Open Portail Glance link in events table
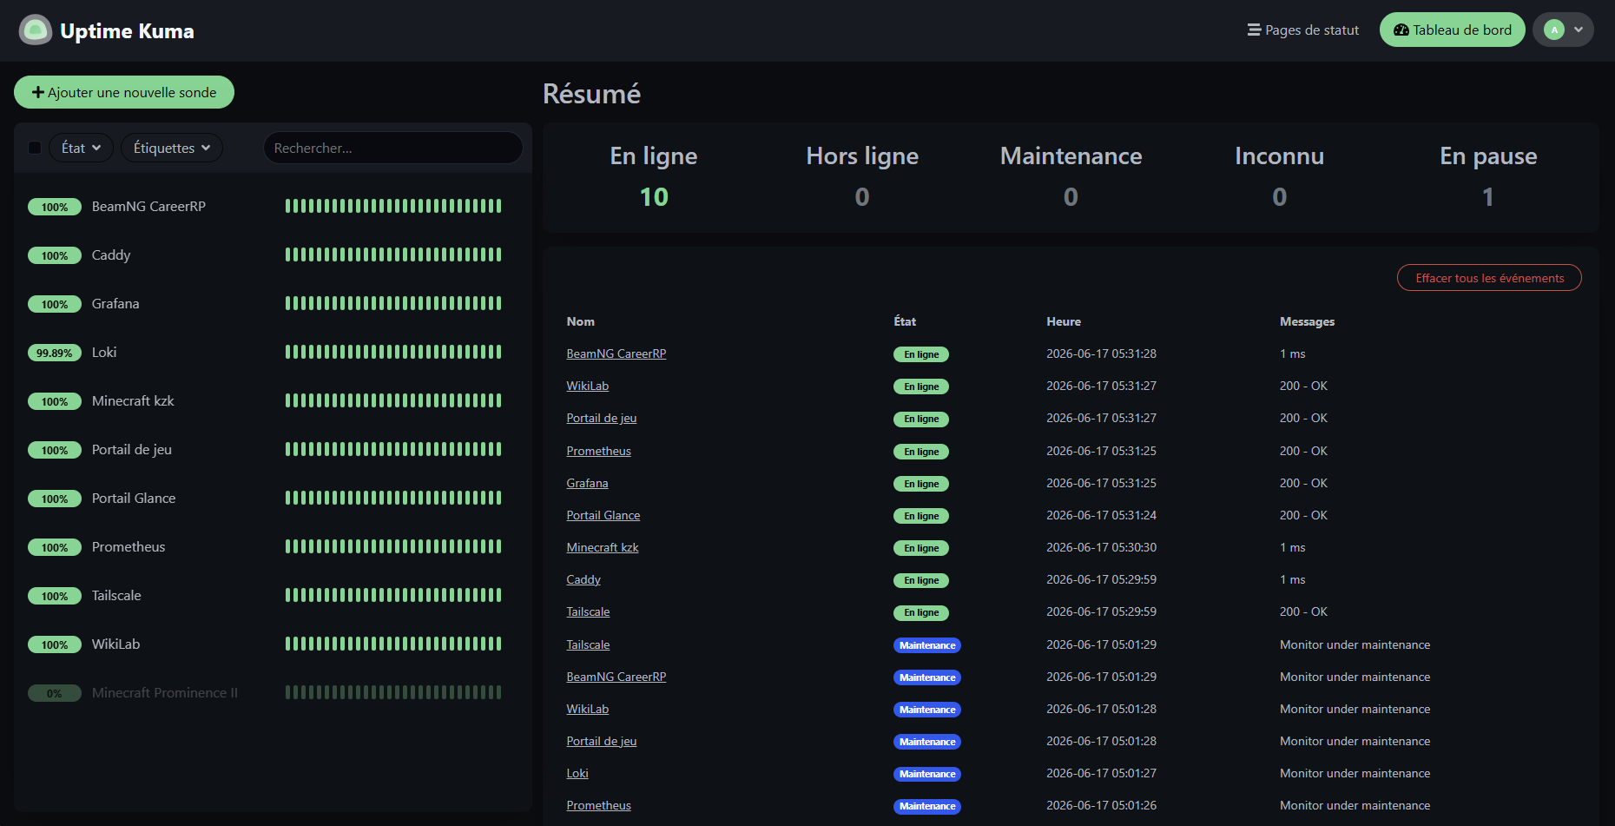Viewport: 1615px width, 826px height. [x=603, y=515]
